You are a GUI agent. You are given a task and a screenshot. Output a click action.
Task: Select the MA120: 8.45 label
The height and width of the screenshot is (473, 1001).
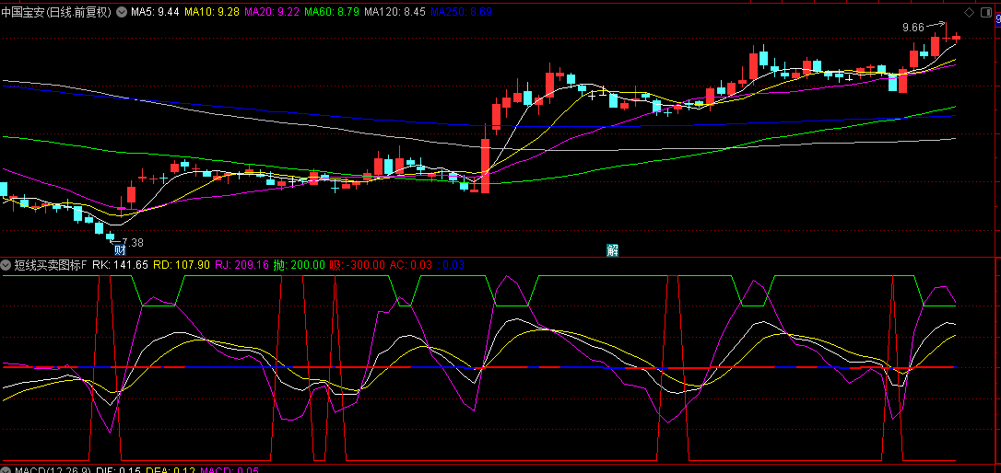coord(395,12)
